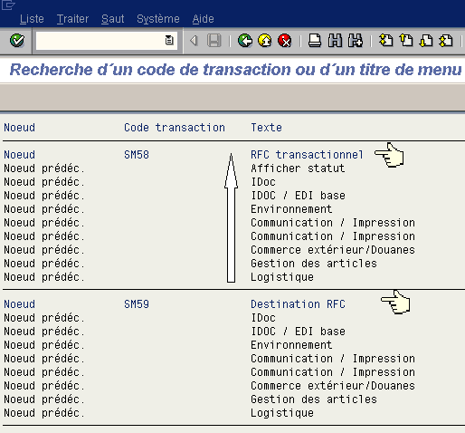Click Commerce extérieur/Douanes under SM58
The height and width of the screenshot is (433, 465).
[333, 250]
